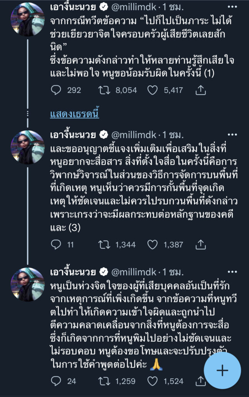Image resolution: width=249 pixels, height=397 pixels.
Task: Open profile picture on the first tweet
Action: point(27,19)
